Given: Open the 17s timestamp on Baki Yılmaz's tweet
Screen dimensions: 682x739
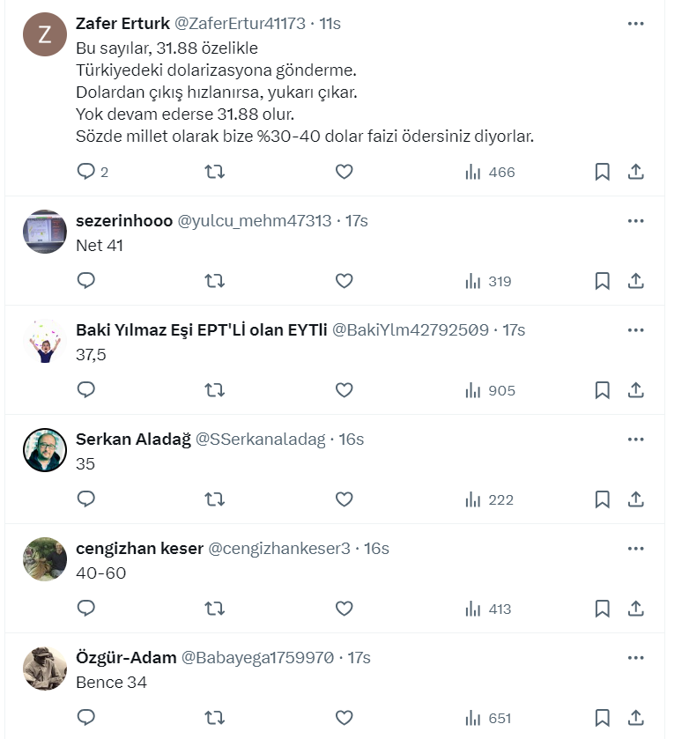Looking at the screenshot, I should [x=514, y=330].
